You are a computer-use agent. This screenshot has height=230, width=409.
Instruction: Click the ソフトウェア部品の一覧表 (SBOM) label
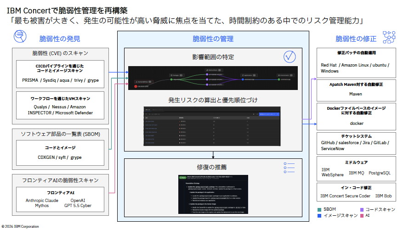point(60,134)
